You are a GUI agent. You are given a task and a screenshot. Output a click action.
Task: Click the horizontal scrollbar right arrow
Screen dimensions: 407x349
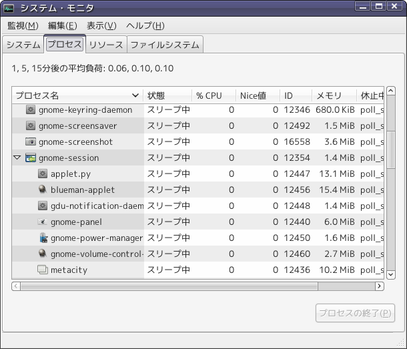point(380,286)
